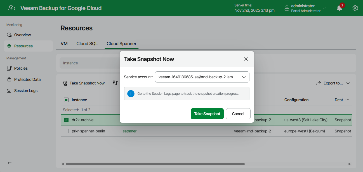Switch to the VM tab

(x=64, y=44)
